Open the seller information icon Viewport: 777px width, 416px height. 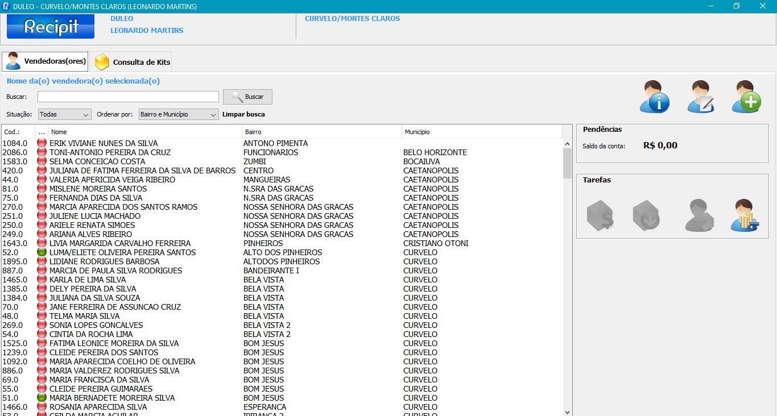point(654,96)
